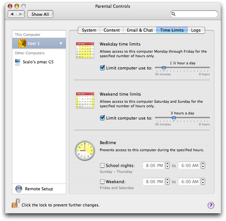Select Scalo's pmac G5 computer

[x=39, y=62]
